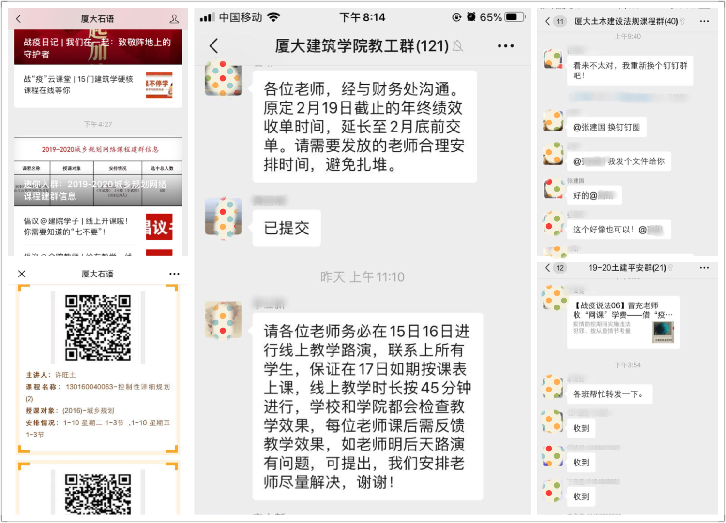This screenshot has height=523, width=726.
Task: Open more menu on 厦大石语 QR page
Action: [x=174, y=274]
